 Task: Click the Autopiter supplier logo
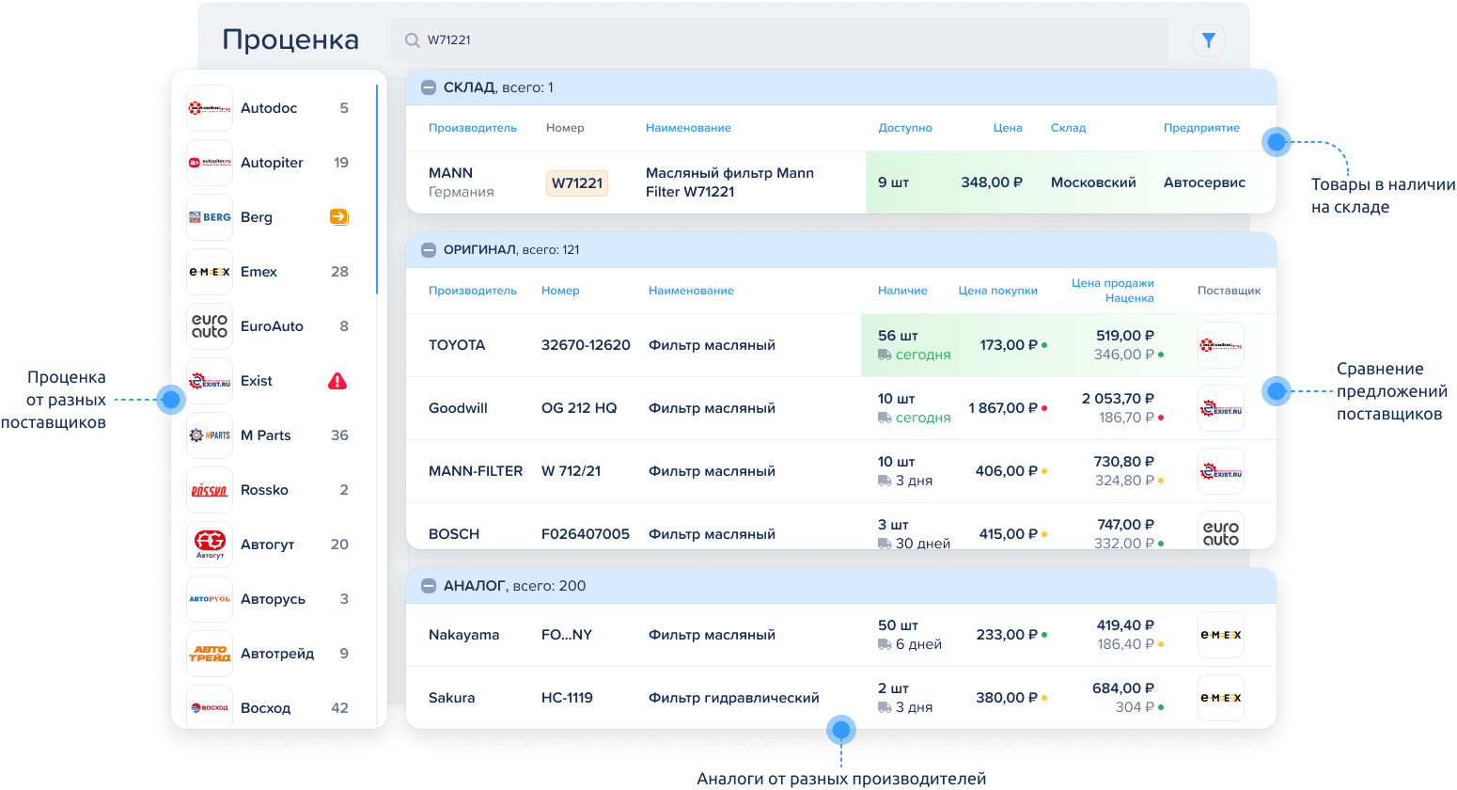(x=209, y=163)
